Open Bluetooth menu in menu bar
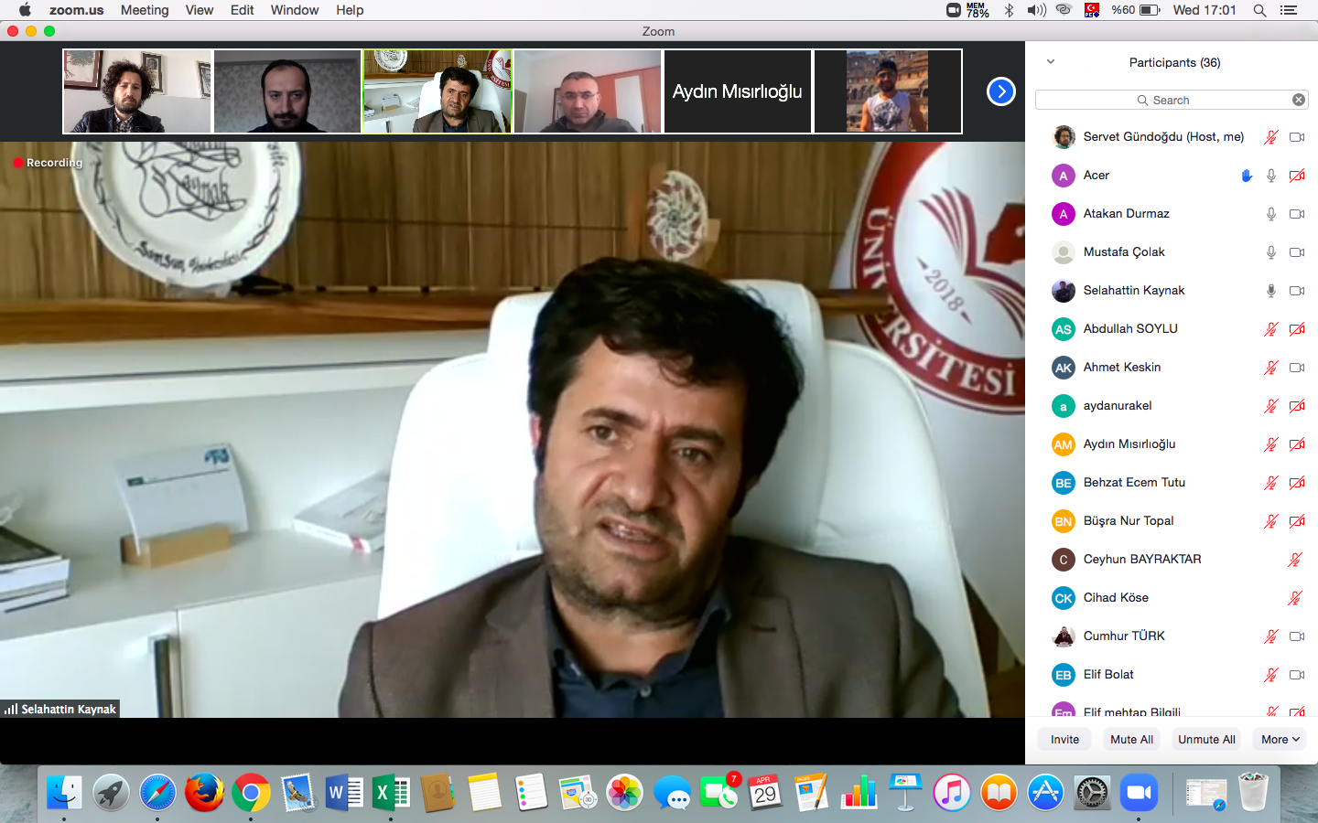The height and width of the screenshot is (823, 1318). pos(1009,10)
